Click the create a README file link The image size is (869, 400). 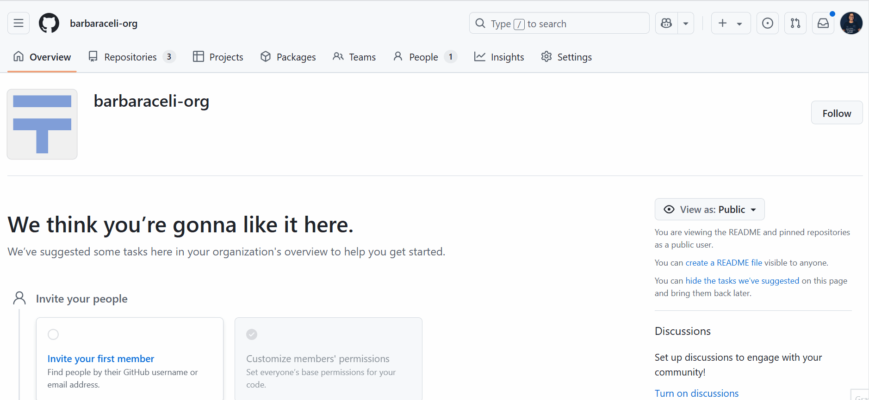(x=724, y=263)
